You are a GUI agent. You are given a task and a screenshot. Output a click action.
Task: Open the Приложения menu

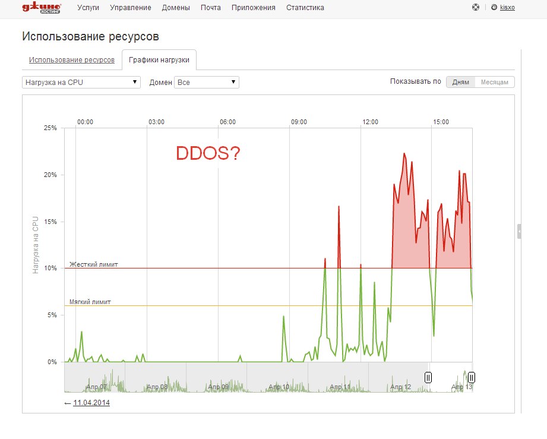(253, 8)
